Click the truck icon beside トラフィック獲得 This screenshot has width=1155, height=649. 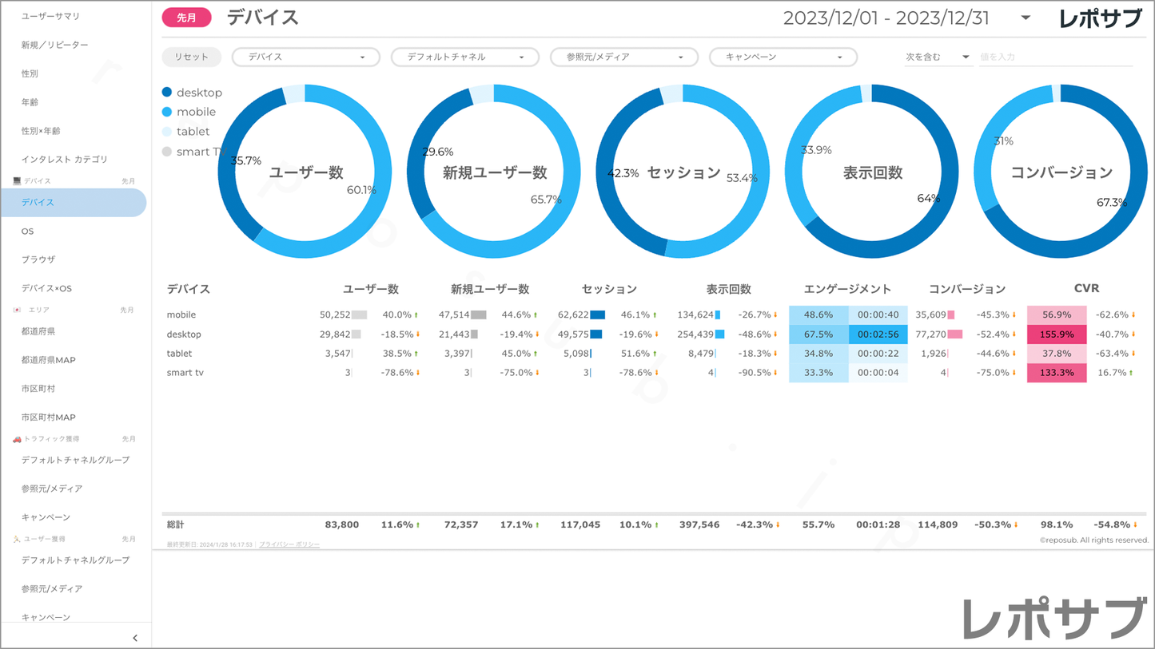coord(17,439)
